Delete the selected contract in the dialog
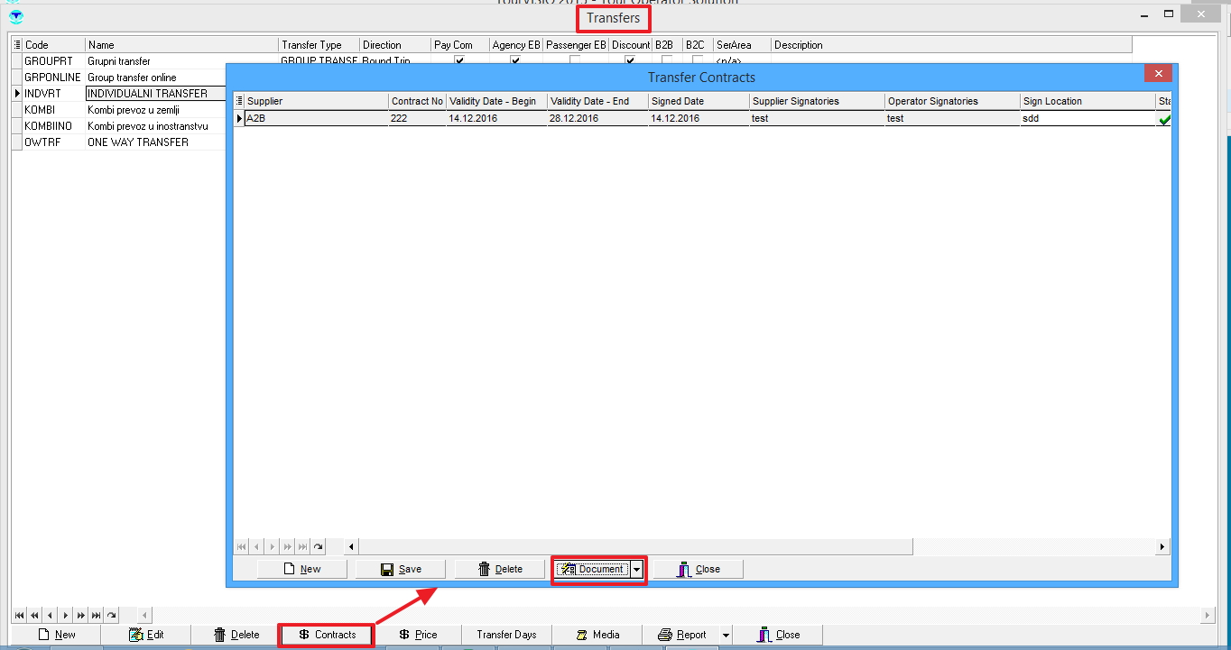This screenshot has height=650, width=1231. pyautogui.click(x=500, y=569)
